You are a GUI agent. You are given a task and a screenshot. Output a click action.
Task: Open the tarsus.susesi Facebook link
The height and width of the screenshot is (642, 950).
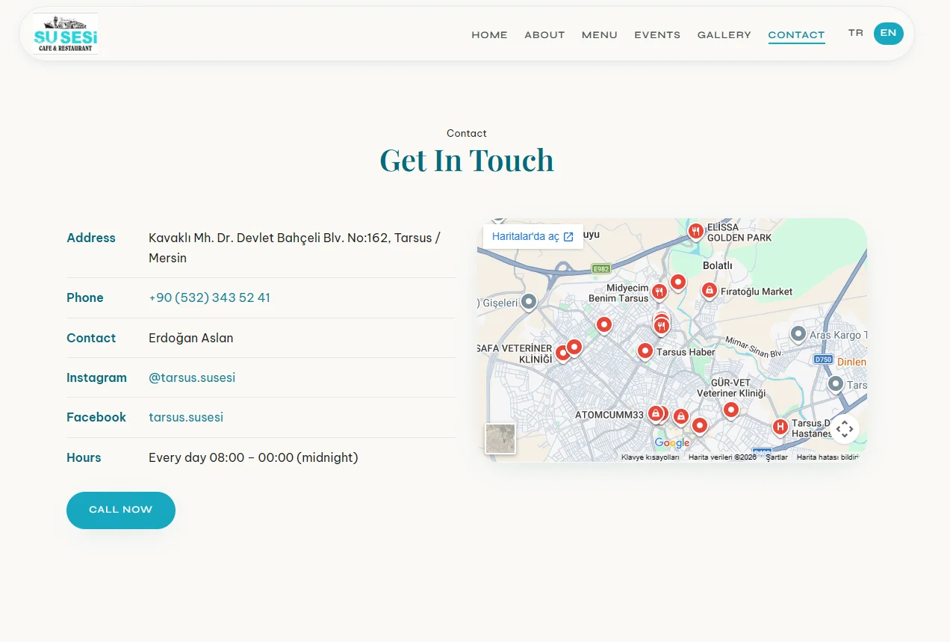(186, 417)
